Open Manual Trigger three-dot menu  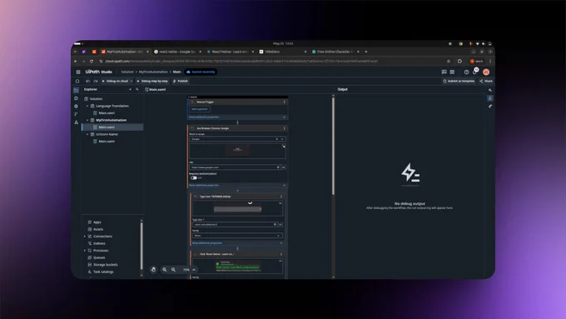pos(285,102)
